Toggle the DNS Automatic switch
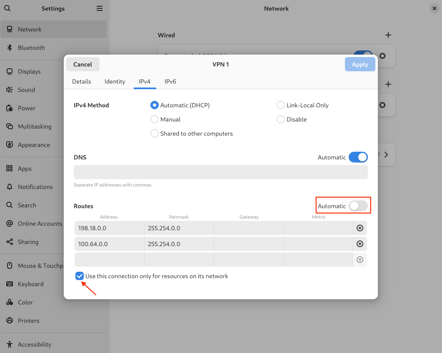Screen dimensions: 442x353 [x=358, y=157]
